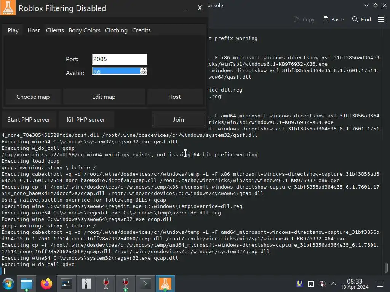Image resolution: width=390 pixels, height=292 pixels.
Task: Open the clipboard tray icon
Action: [311, 284]
